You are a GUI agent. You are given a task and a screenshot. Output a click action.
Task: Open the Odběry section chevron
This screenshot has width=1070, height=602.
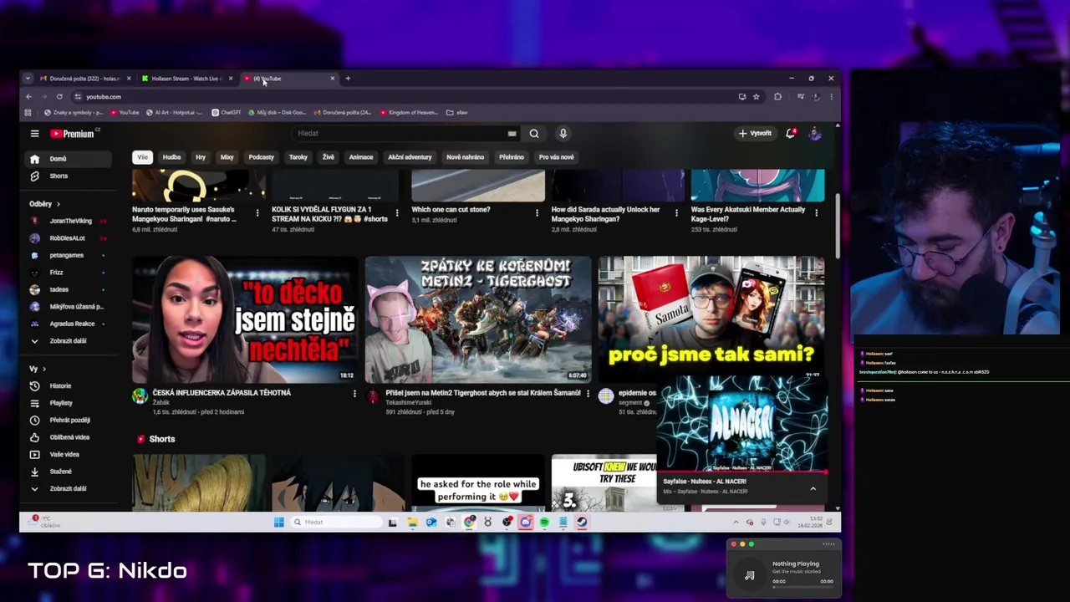click(x=59, y=204)
